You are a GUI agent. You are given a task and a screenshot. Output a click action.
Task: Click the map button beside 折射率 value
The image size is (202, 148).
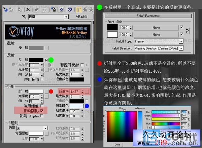87,91
